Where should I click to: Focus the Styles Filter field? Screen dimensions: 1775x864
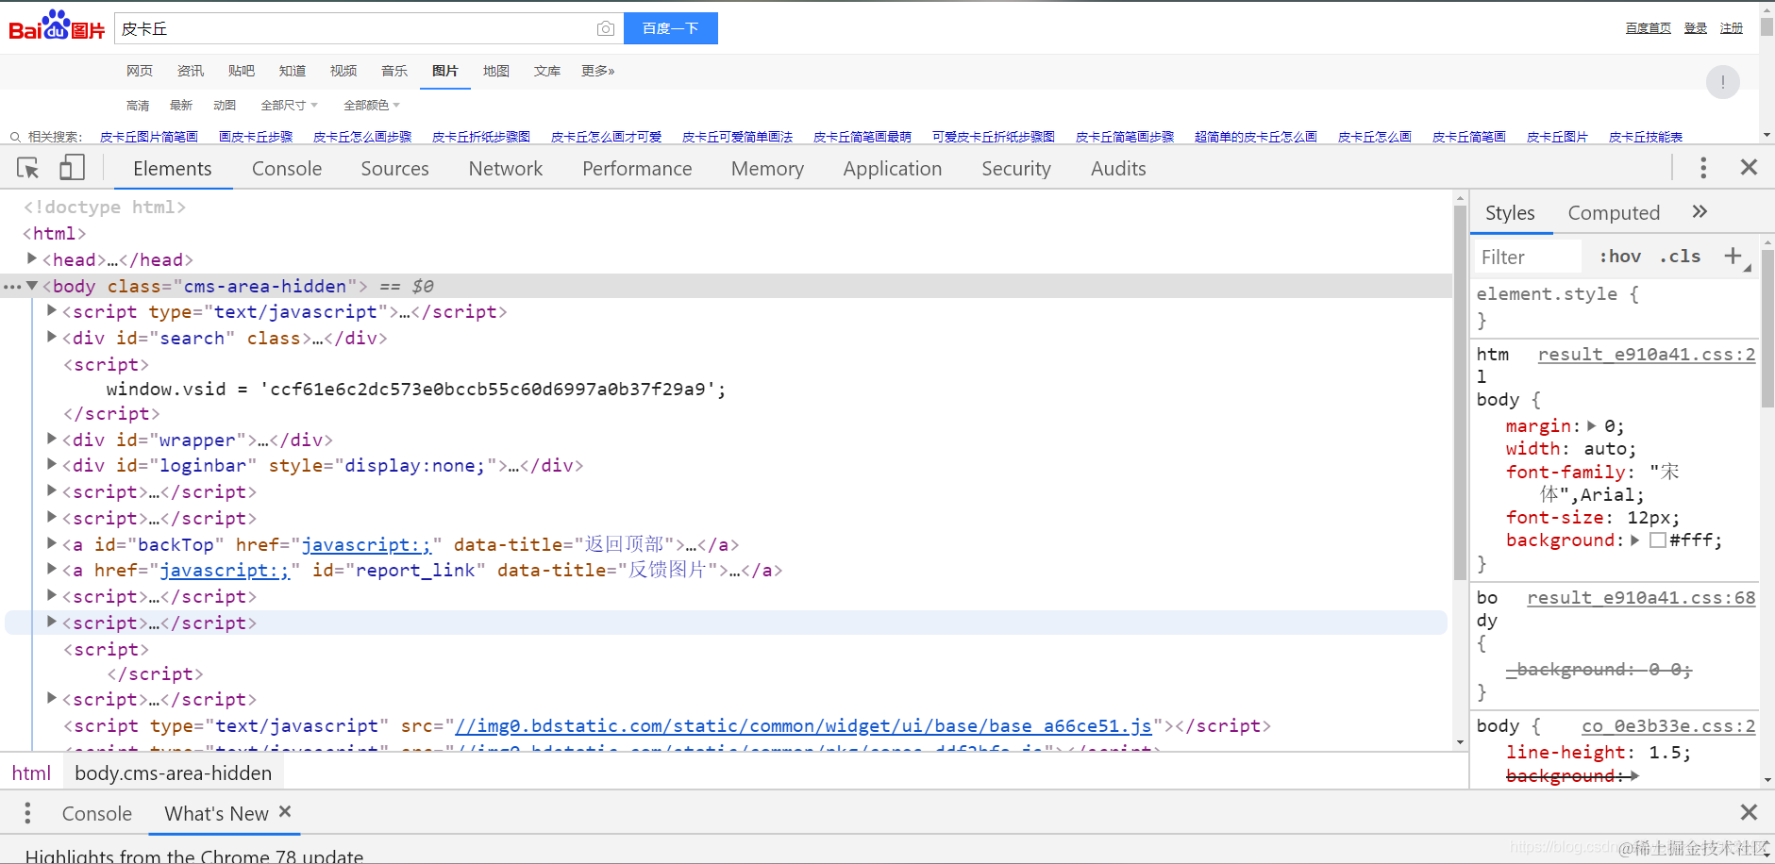[x=1529, y=257]
